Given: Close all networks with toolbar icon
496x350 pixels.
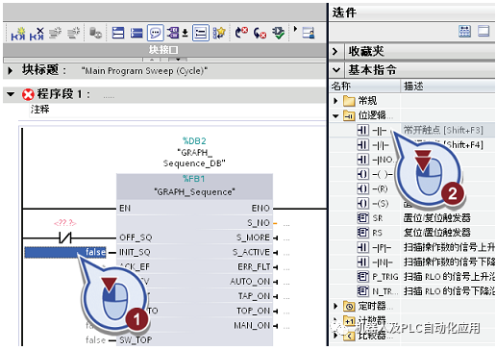Looking at the screenshot, I should pyautogui.click(x=136, y=33).
